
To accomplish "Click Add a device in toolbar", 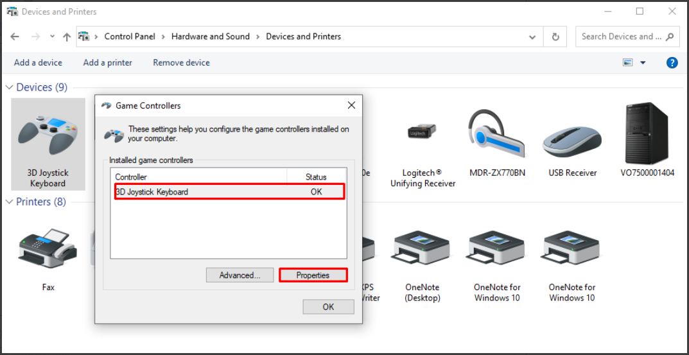I will (x=38, y=62).
